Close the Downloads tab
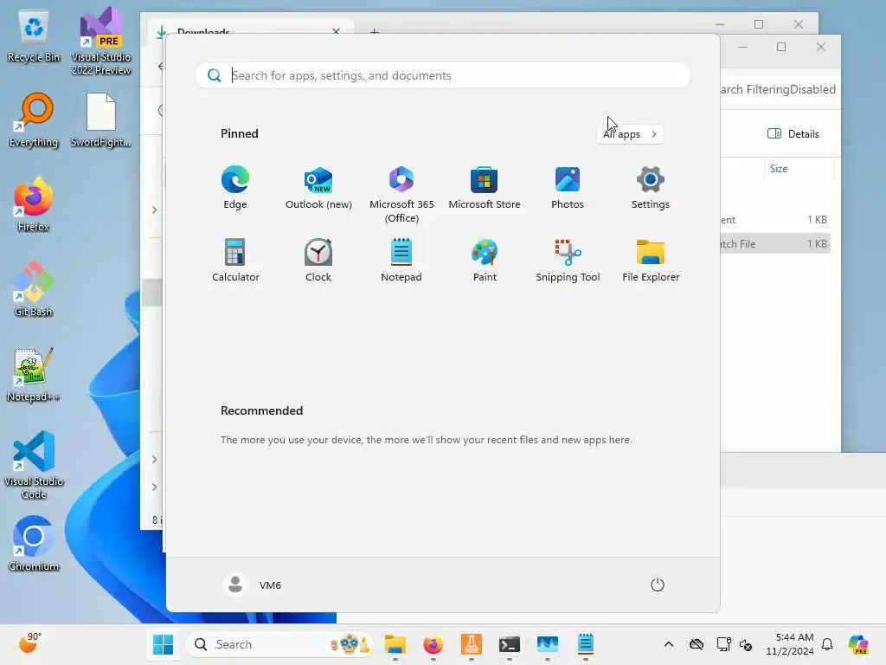 pos(337,31)
